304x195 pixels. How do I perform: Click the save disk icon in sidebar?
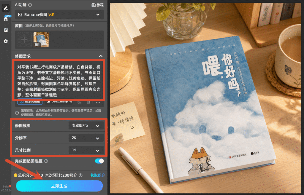[x=6, y=30]
